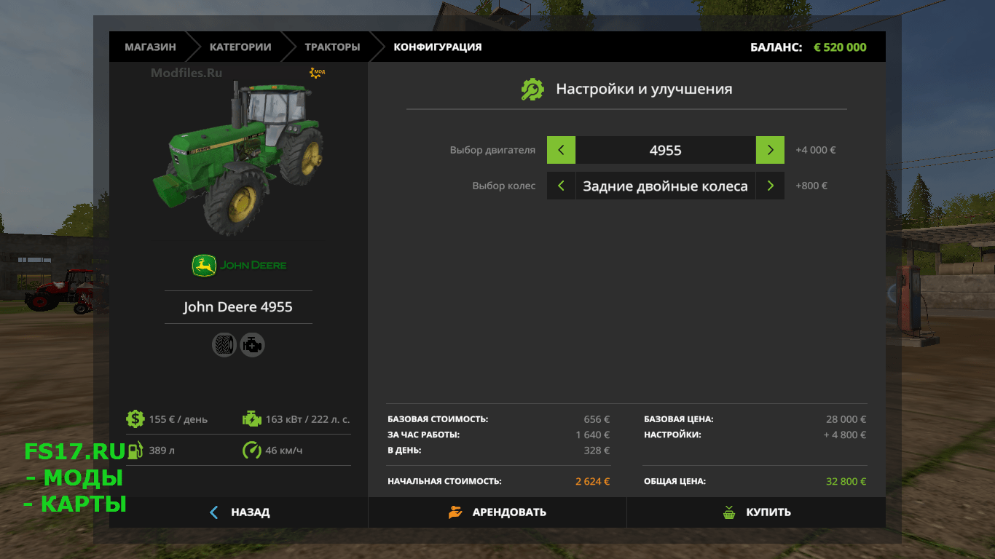This screenshot has height=559, width=995.
Task: Go to the Категории breadcrumb
Action: pos(240,47)
